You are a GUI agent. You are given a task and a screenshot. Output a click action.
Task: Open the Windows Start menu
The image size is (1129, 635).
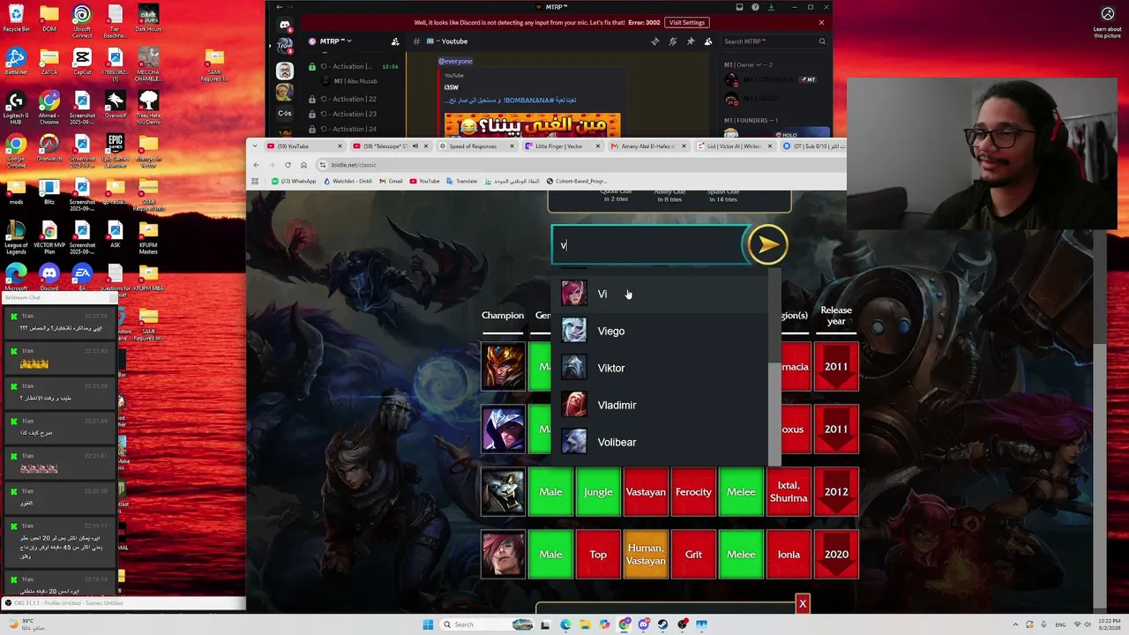[428, 624]
